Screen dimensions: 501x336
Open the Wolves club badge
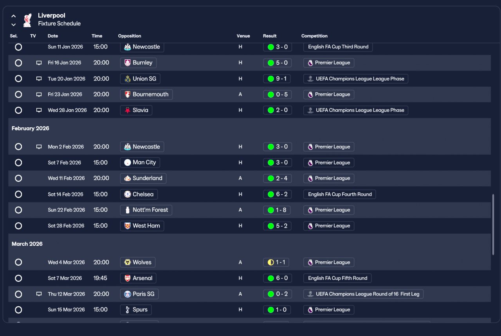[127, 262]
